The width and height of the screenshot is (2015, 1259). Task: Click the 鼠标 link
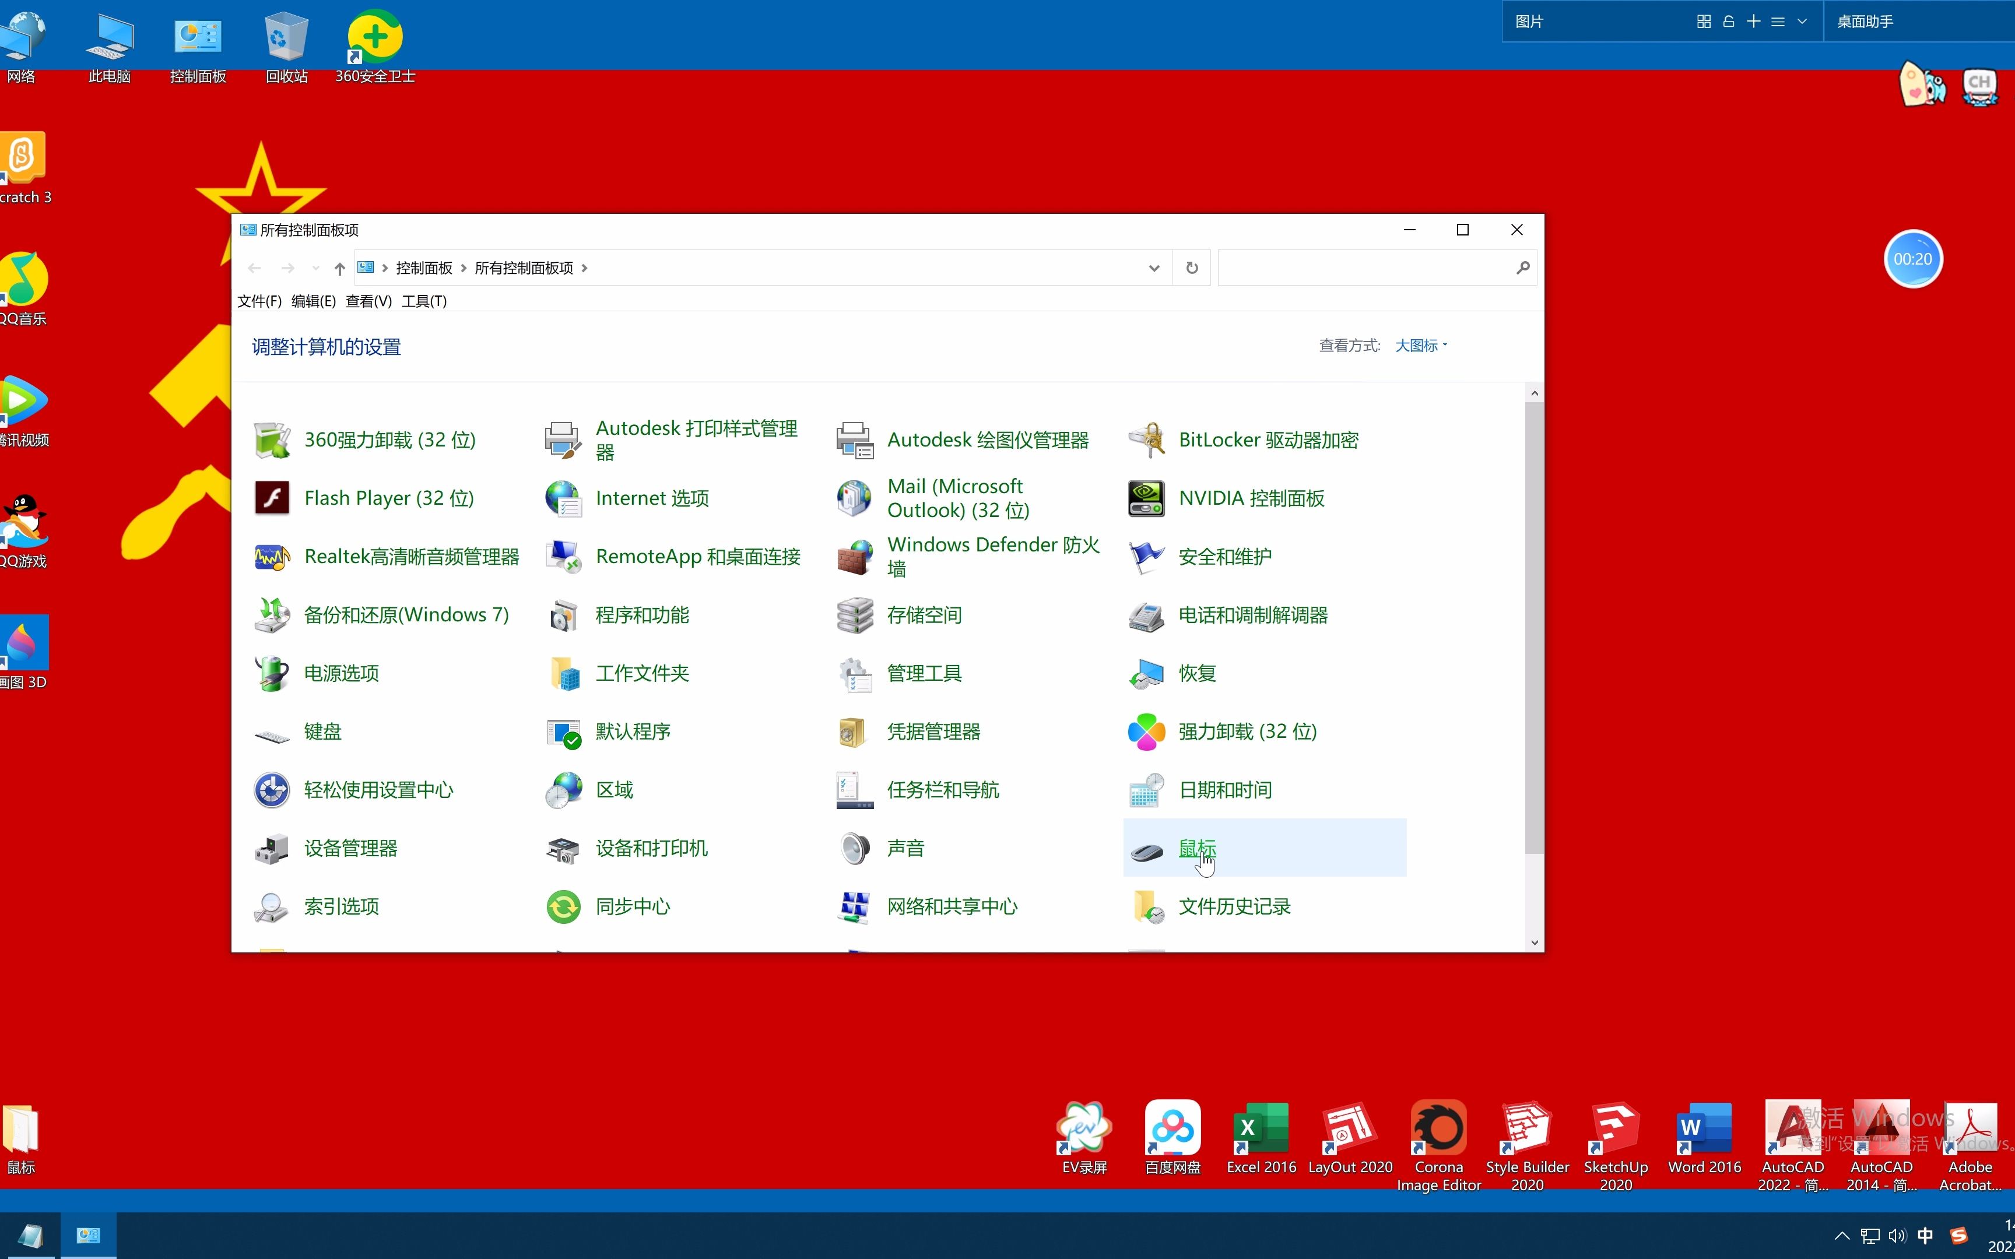coord(1196,847)
